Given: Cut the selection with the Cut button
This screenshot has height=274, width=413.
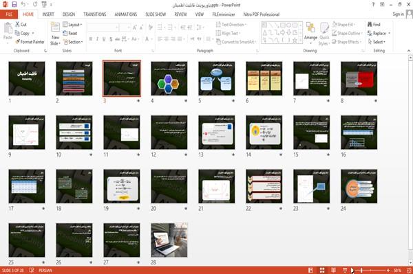Looking at the screenshot, I should [21, 25].
